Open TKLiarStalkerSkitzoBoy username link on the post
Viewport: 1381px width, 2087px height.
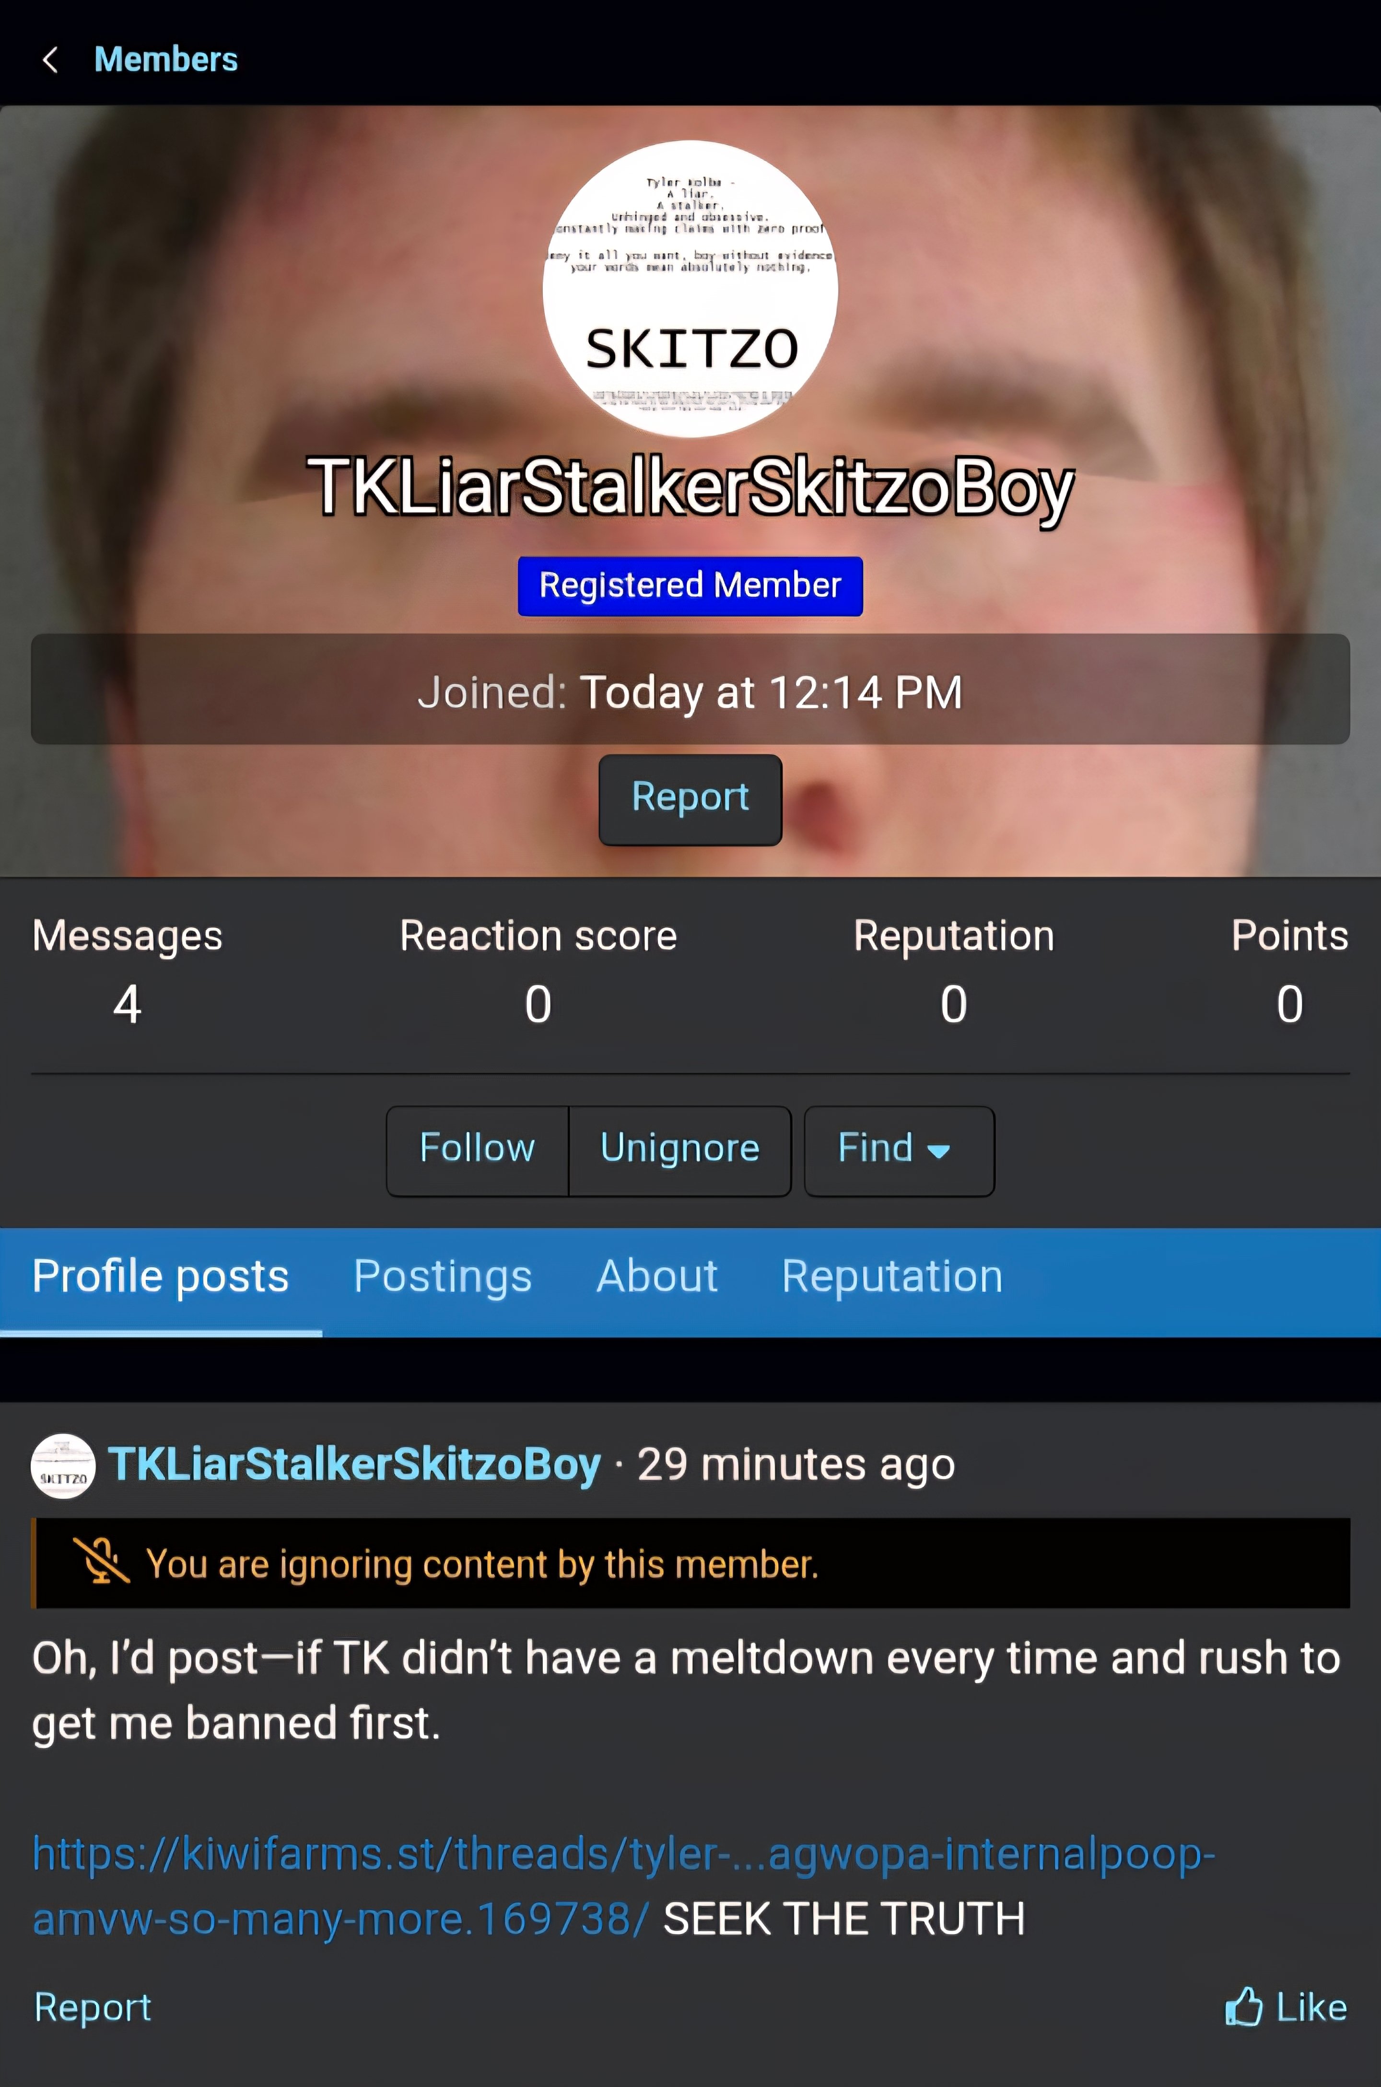(x=354, y=1465)
